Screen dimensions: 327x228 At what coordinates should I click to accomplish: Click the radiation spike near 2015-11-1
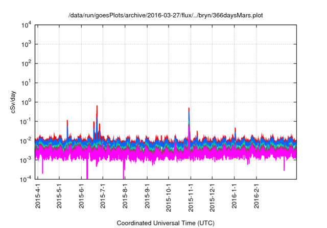tap(189, 110)
